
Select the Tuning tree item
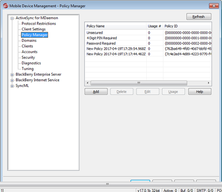click(x=28, y=69)
